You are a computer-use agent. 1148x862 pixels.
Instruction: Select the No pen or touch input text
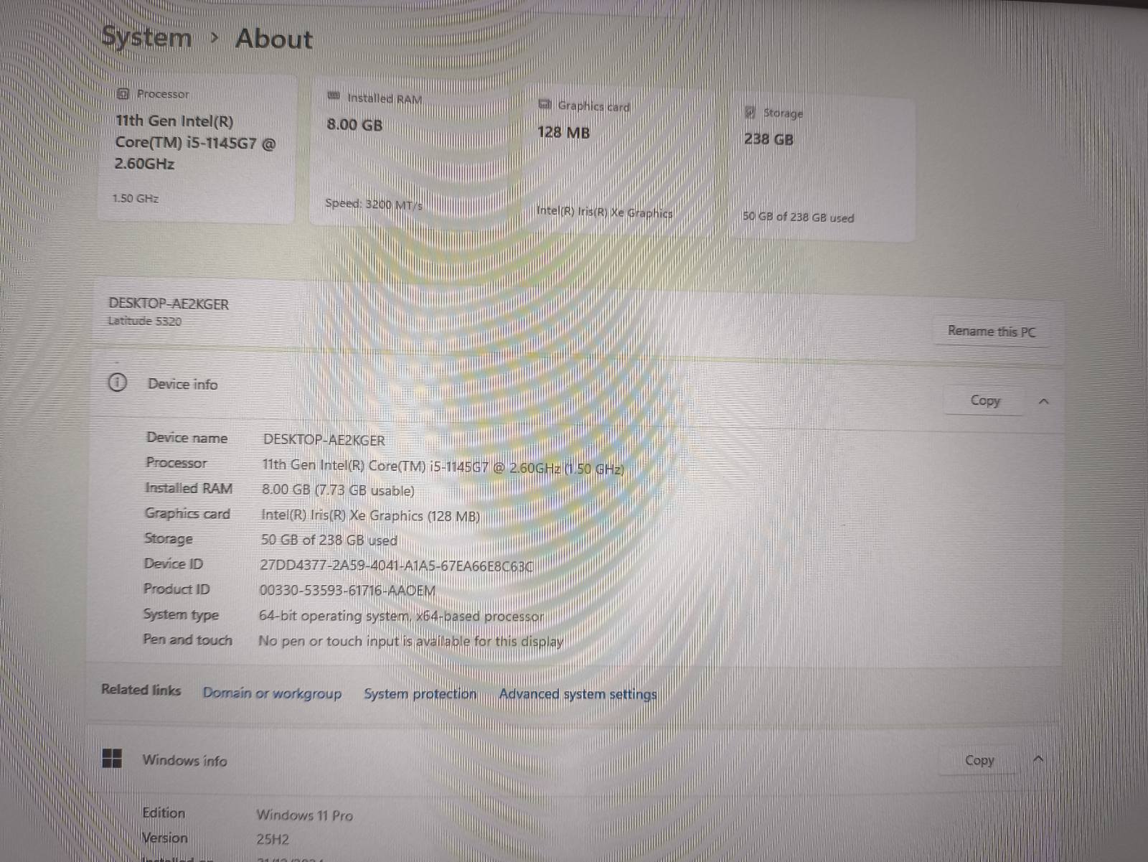410,641
